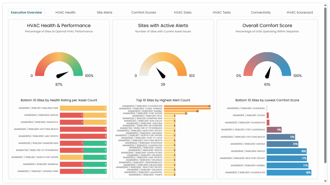This screenshot has height=185, width=330.
Task: Click the yellow segment for North Fort Myers
Action: click(x=71, y=157)
